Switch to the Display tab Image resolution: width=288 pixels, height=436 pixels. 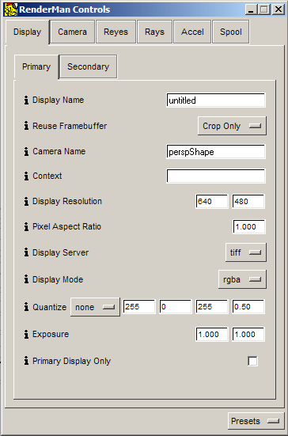coord(27,32)
